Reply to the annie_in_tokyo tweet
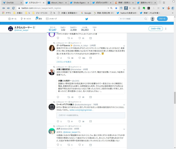Image resolution: width=176 pixels, height=149 pixels. point(58,58)
